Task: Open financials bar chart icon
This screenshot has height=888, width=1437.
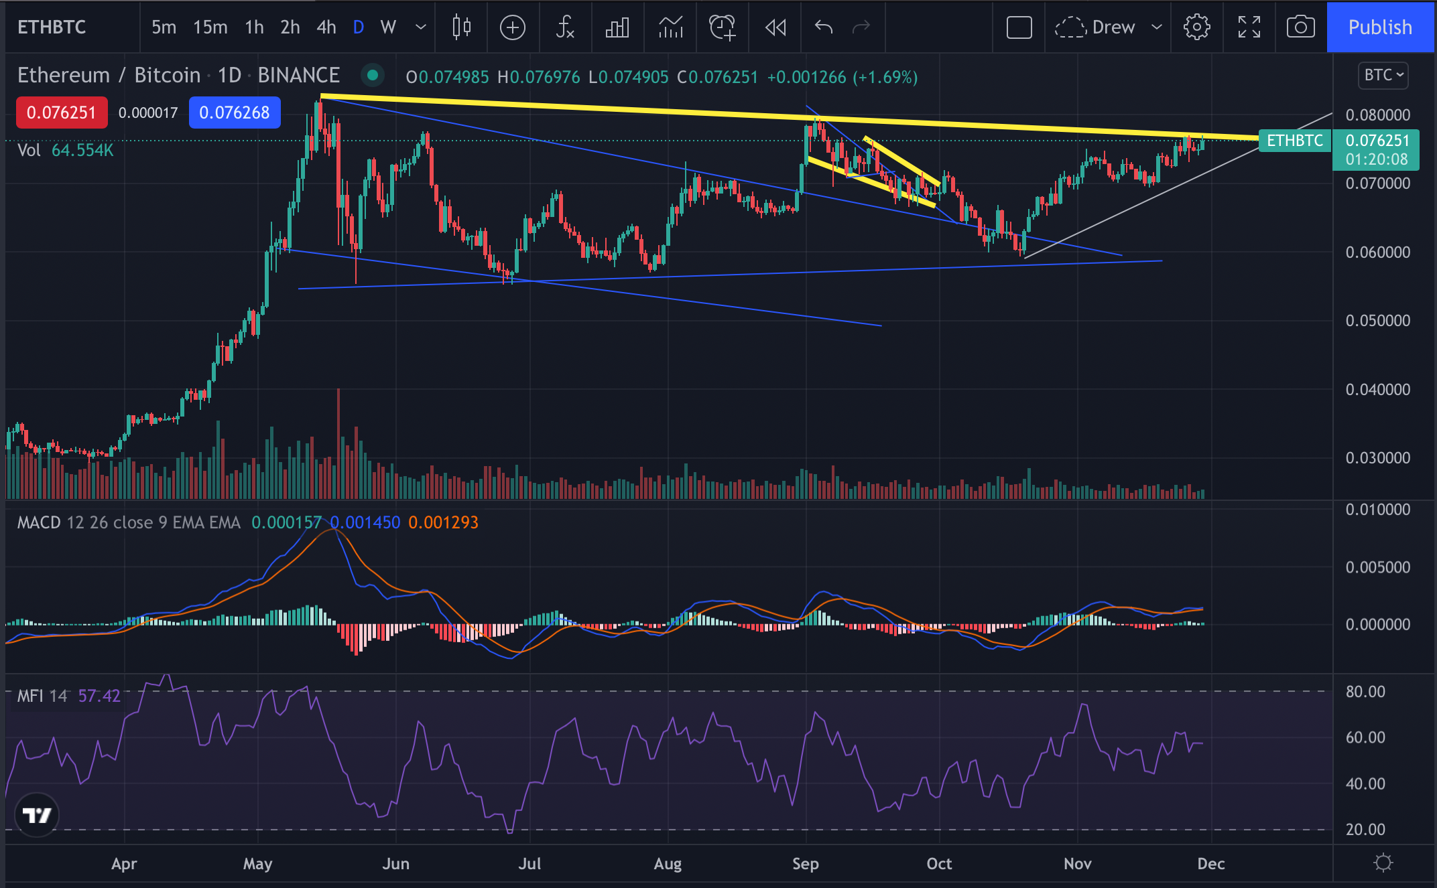Action: click(x=617, y=27)
